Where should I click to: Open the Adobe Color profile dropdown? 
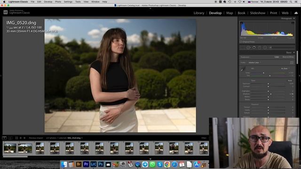point(254,62)
